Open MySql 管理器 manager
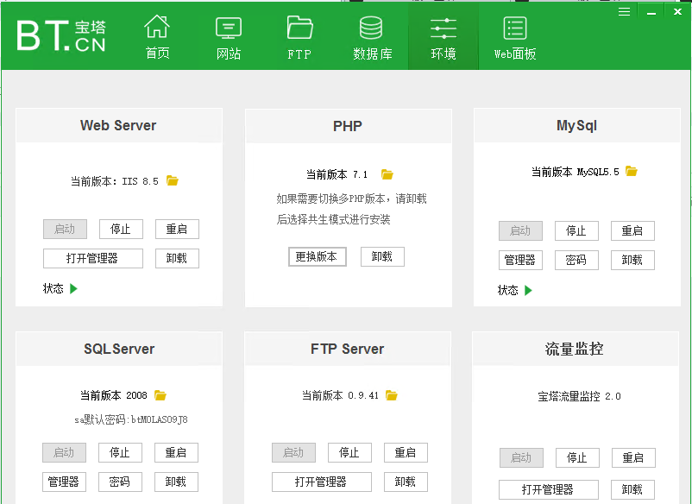Screen dimensions: 692x504 (520, 260)
